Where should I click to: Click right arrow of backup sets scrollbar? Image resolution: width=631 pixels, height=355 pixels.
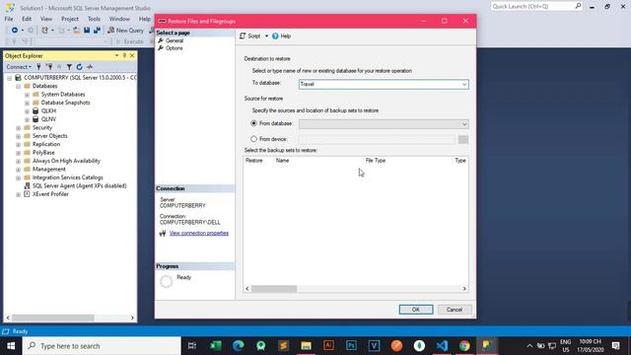tap(464, 289)
